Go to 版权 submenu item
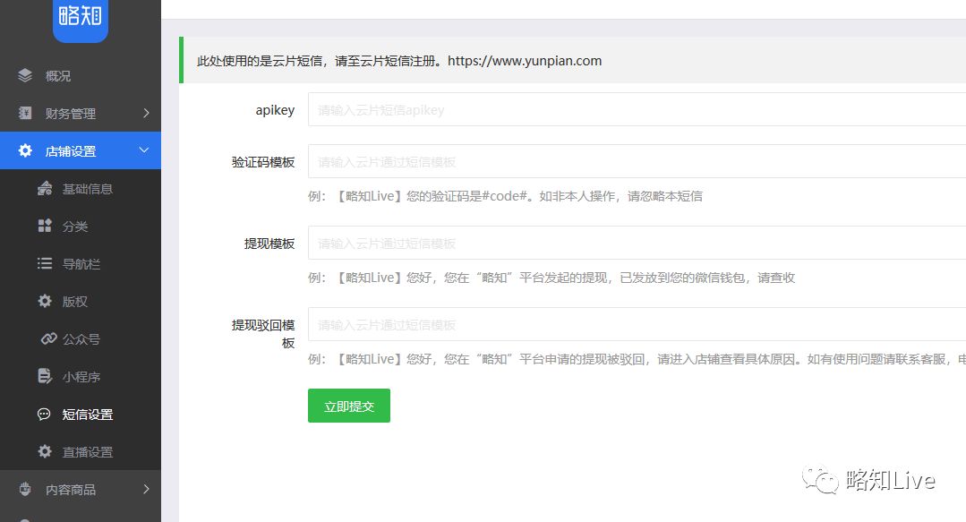The width and height of the screenshot is (966, 522). [x=80, y=301]
